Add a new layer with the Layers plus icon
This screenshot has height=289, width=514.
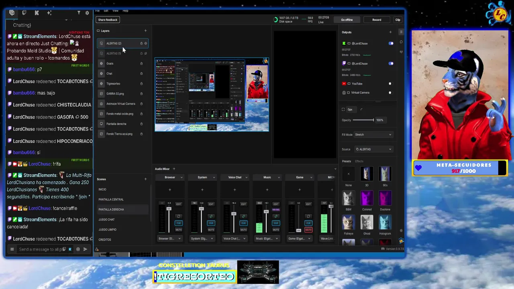point(145,31)
